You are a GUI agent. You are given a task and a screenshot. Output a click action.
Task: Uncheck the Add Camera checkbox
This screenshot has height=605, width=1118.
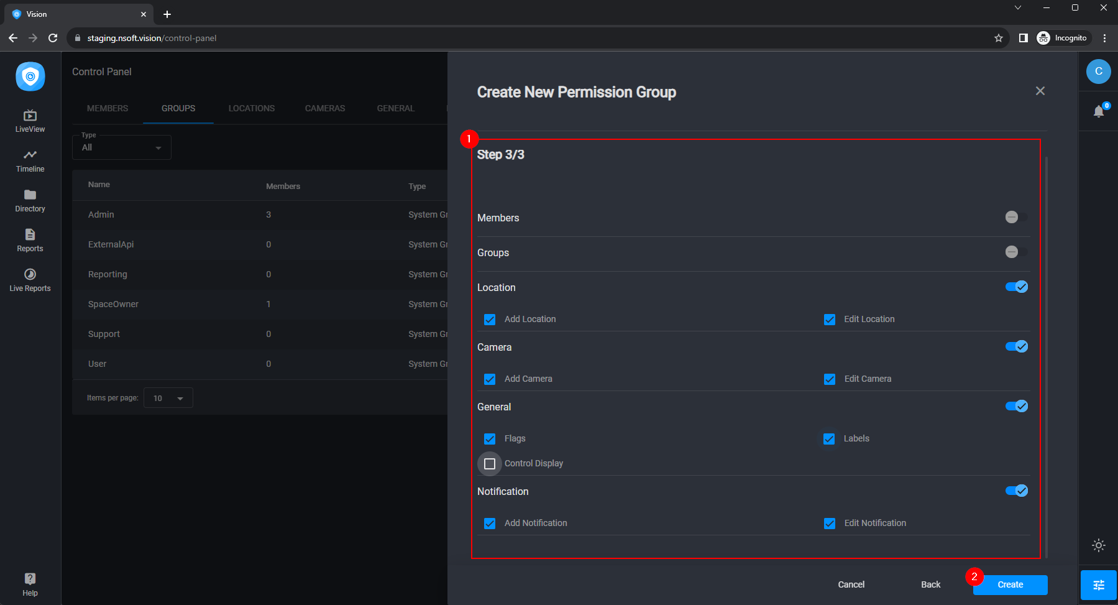point(490,379)
